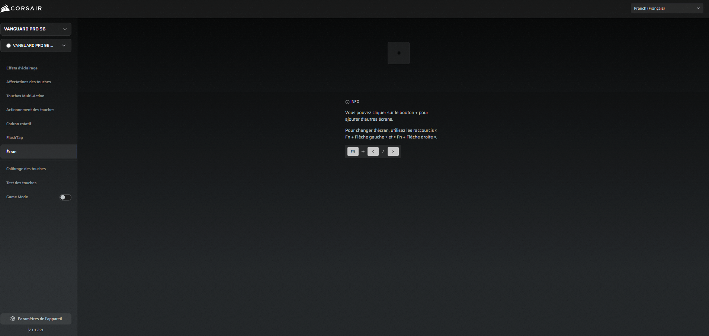Screen dimensions: 709x336
Task: Go to Affectations des touches
Action: (29, 82)
